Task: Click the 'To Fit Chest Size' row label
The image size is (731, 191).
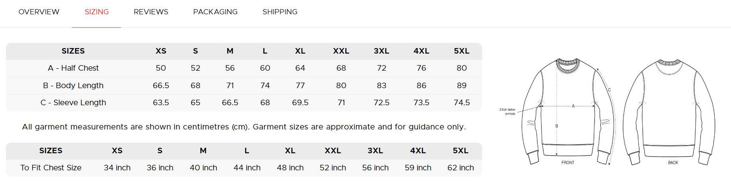Action: 51,168
